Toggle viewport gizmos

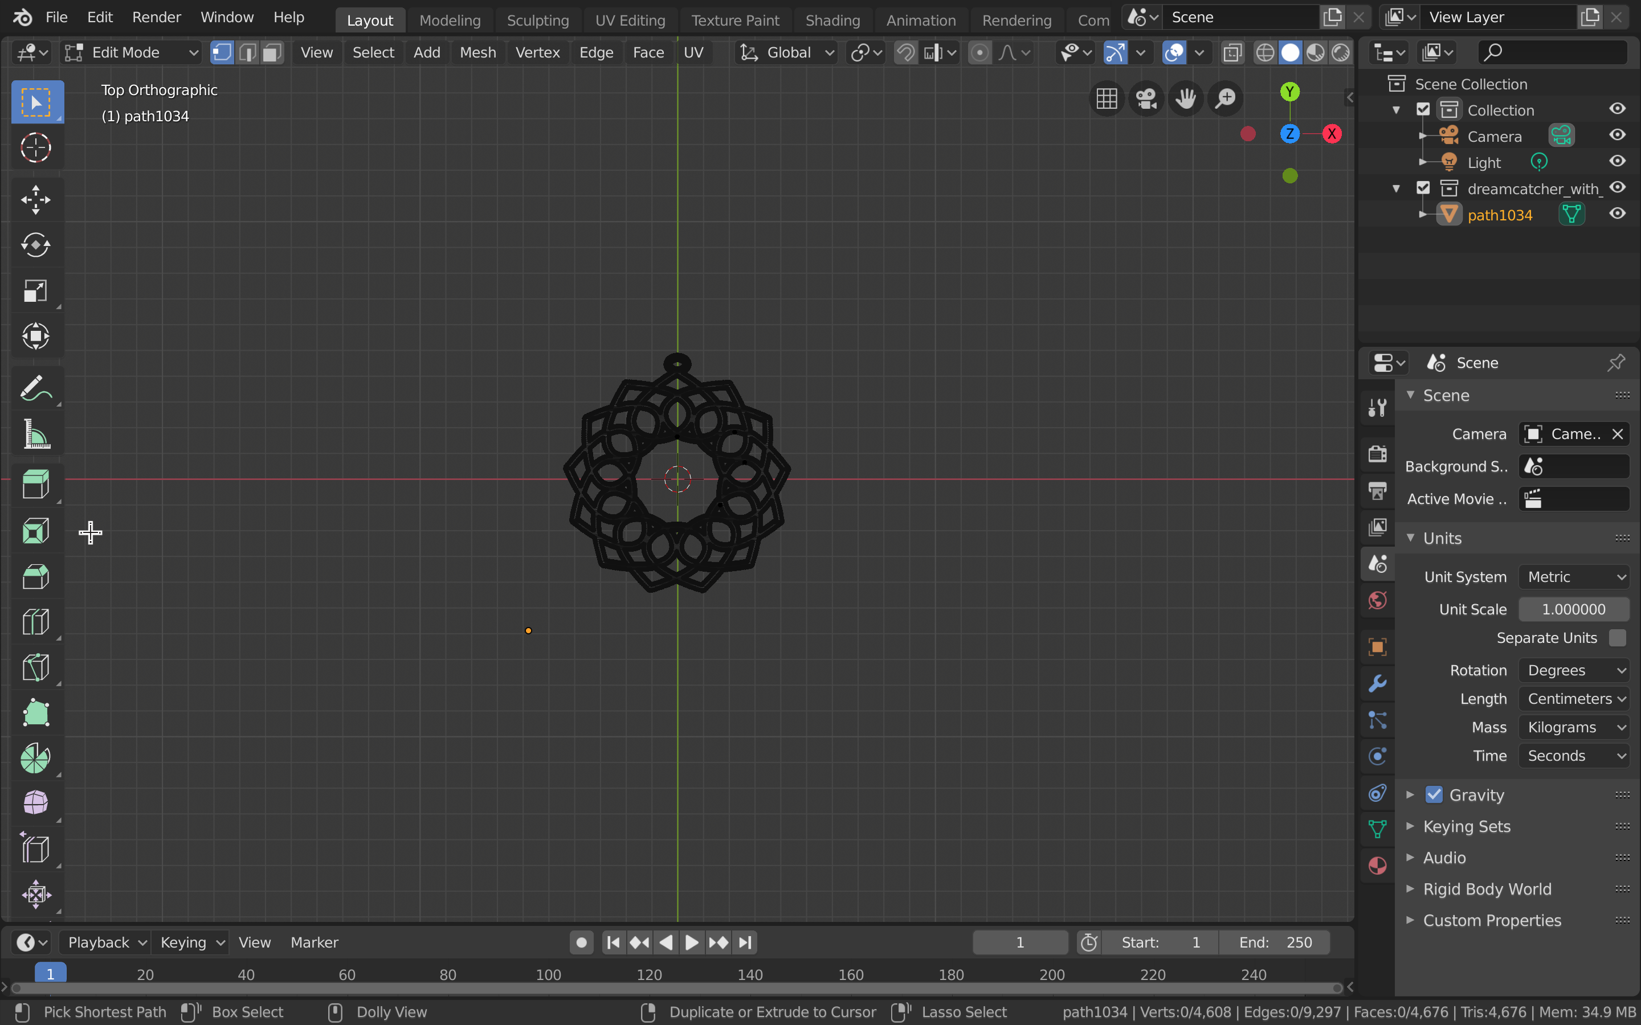point(1115,52)
